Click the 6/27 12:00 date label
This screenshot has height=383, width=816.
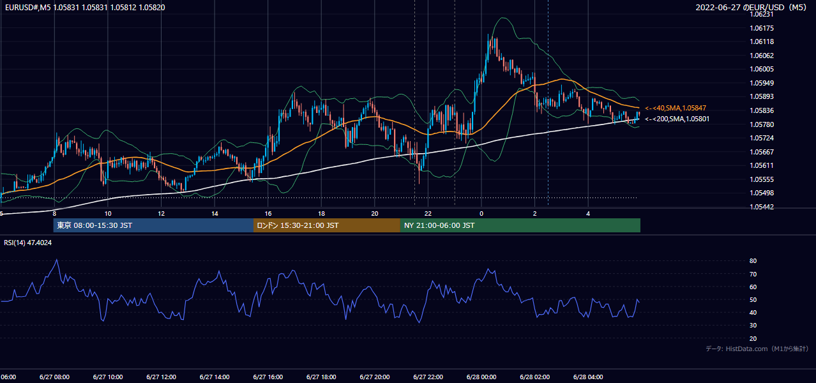point(162,377)
